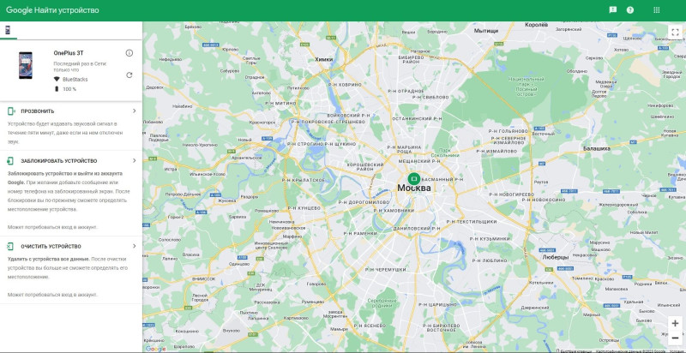Image resolution: width=686 pixels, height=353 pixels.
Task: Open the Google apps grid icon
Action: click(656, 10)
